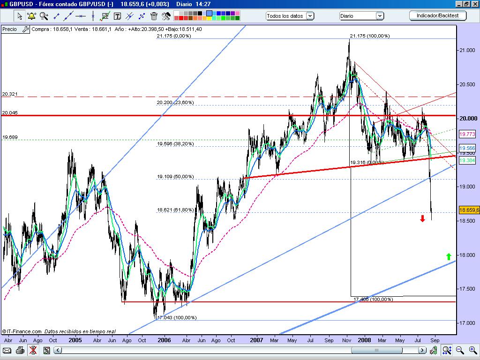
Task: Click the printer icon at bottom left
Action: pos(20,350)
